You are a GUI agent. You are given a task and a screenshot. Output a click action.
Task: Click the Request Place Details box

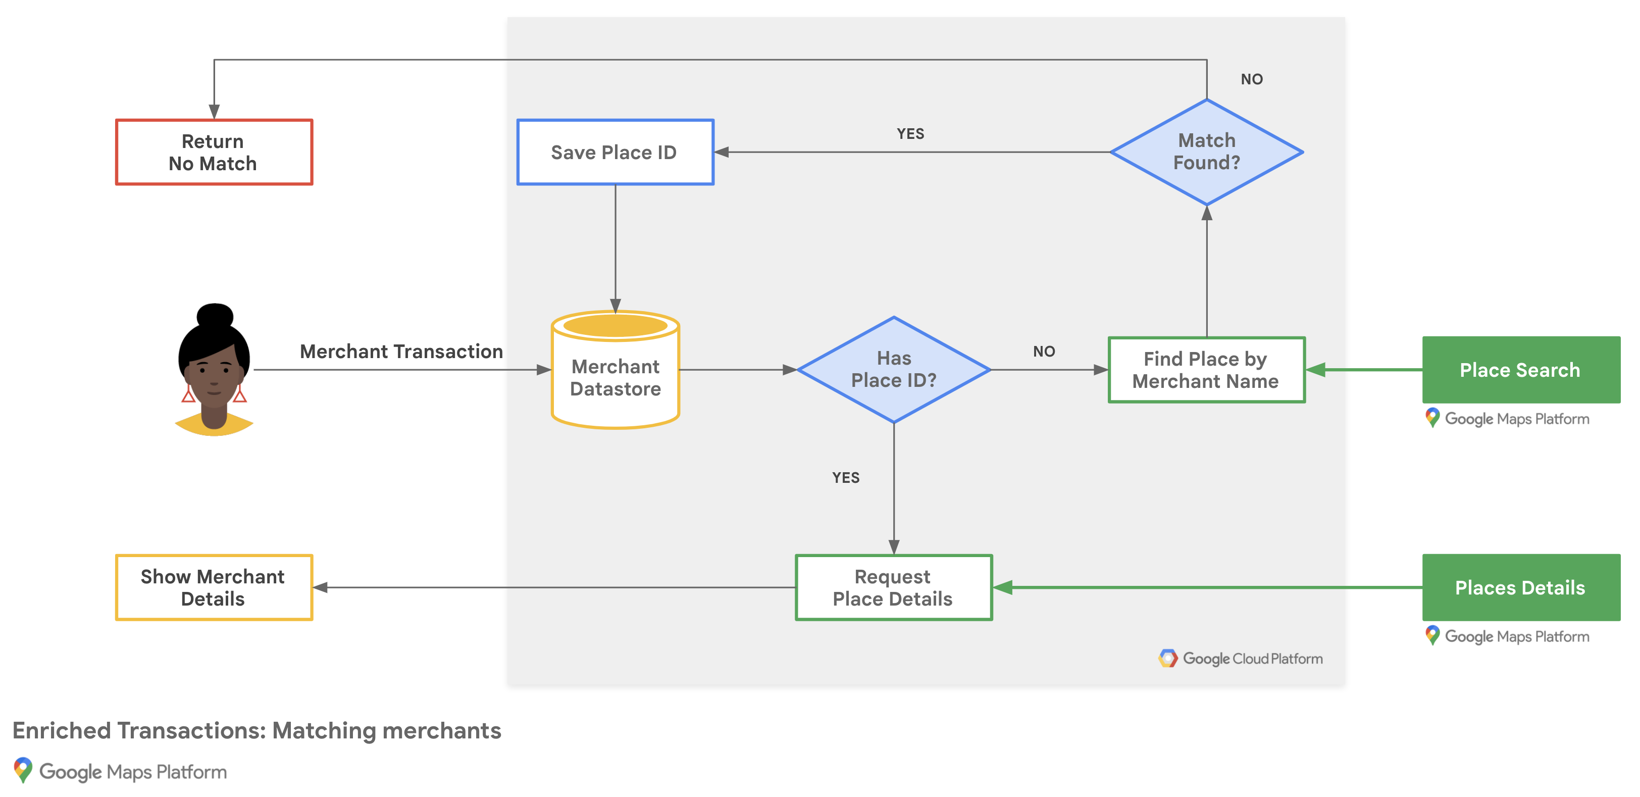click(893, 587)
